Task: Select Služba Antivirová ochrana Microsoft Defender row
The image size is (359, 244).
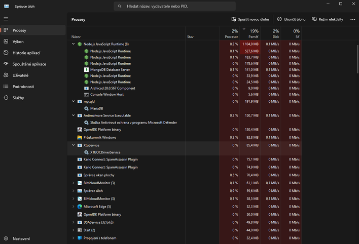Action: tap(185, 123)
